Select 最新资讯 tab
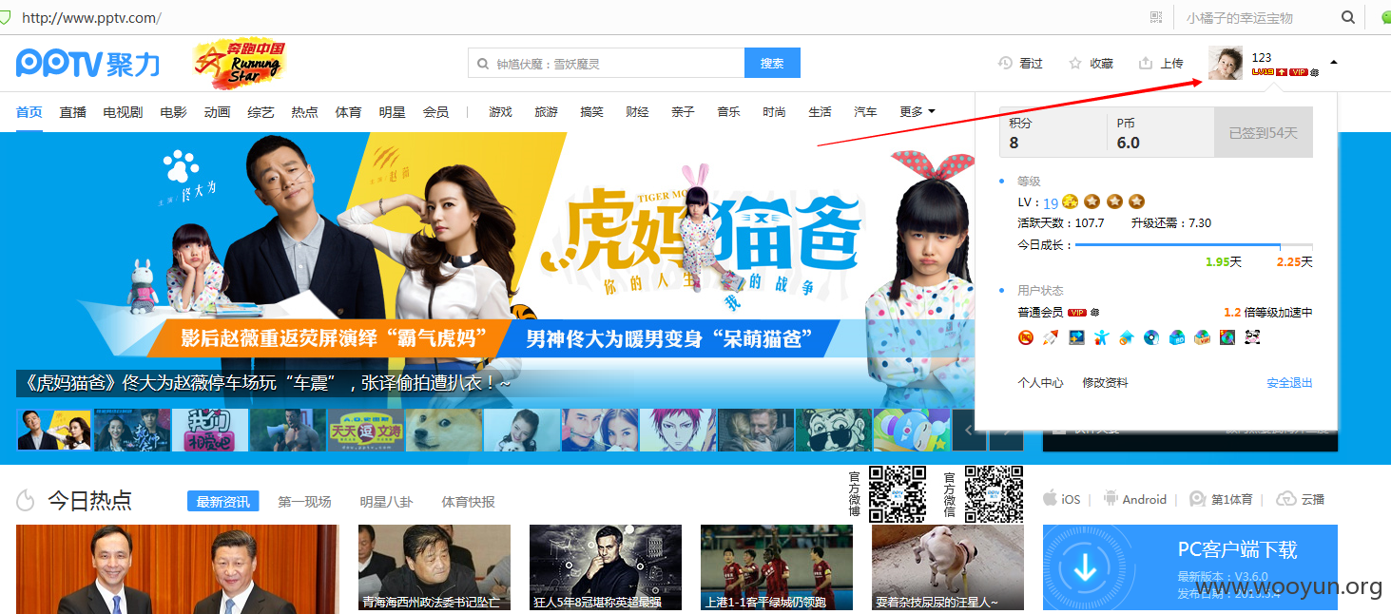The image size is (1391, 614). 223,501
